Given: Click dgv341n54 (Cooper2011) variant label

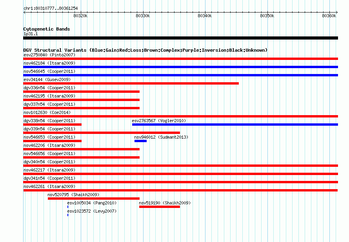Looking at the screenshot, I should (49, 178).
